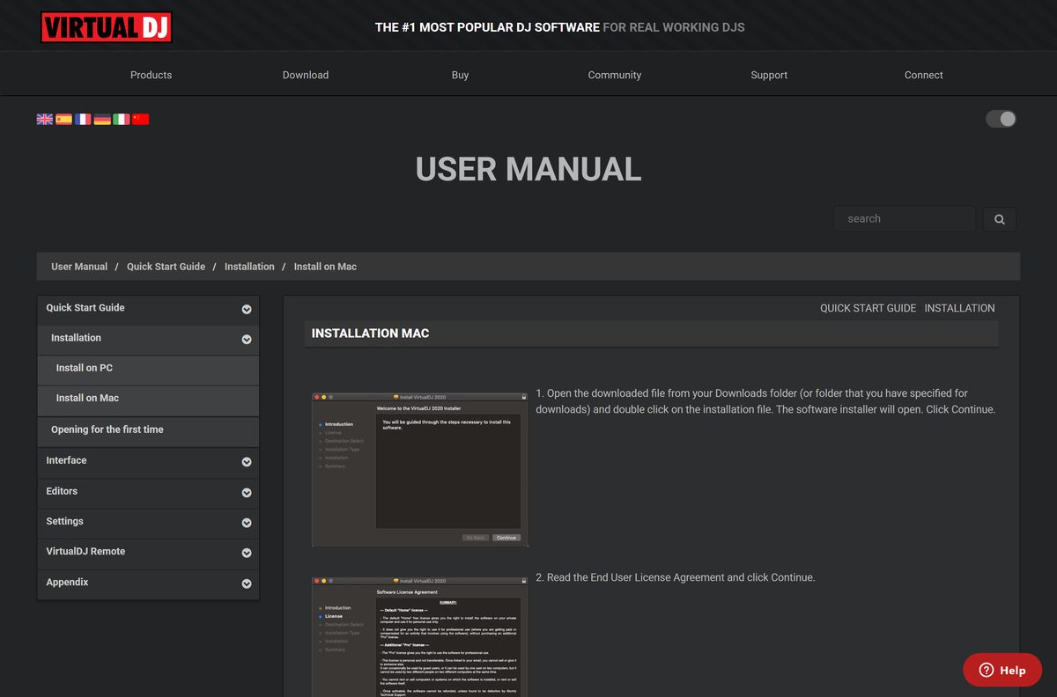1057x697 pixels.
Task: Open the Download menu
Action: (x=306, y=75)
